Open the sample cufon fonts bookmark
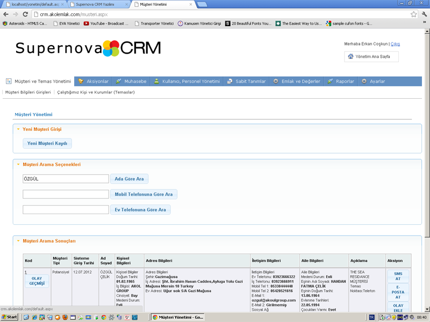Screen dimensions: 430x322 [x=349, y=24]
